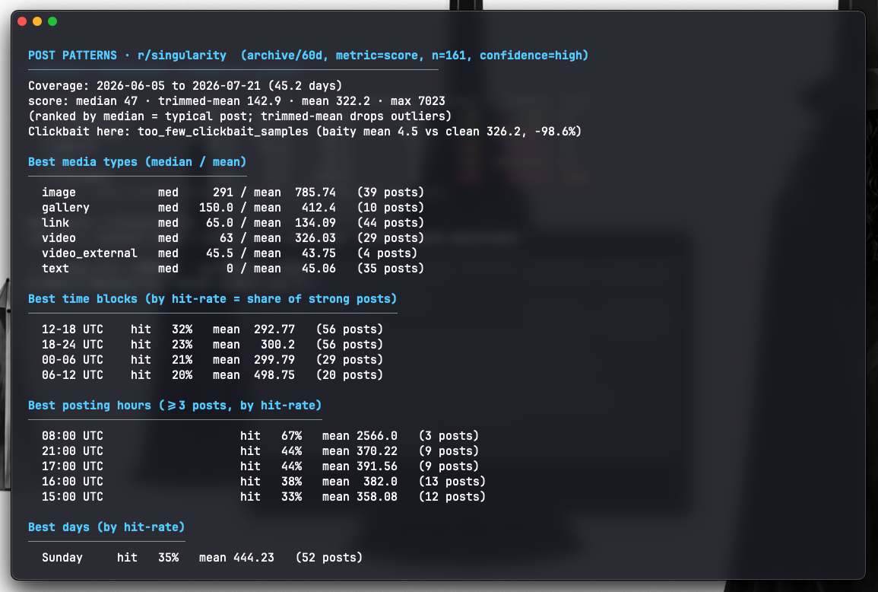Image resolution: width=878 pixels, height=592 pixels.
Task: Click the 'score: median 47' stats line
Action: (236, 101)
